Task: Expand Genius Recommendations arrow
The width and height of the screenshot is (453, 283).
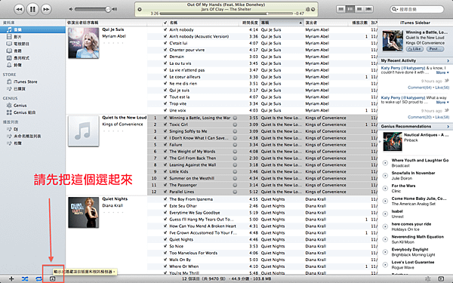Action: pyautogui.click(x=448, y=127)
